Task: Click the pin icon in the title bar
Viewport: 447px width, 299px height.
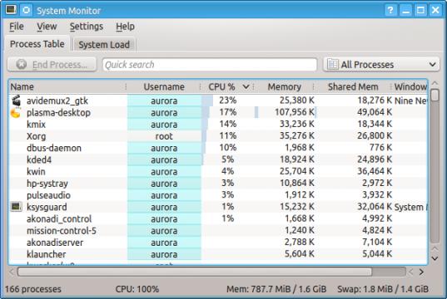Action: [x=27, y=10]
